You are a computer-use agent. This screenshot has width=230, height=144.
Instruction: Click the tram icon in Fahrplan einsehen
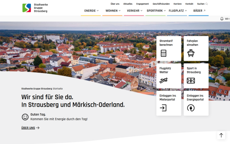point(191,53)
